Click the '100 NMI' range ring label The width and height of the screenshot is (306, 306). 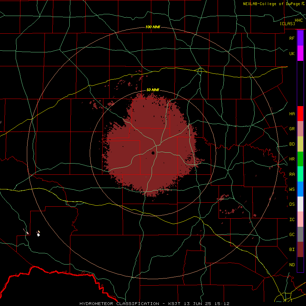point(153,27)
